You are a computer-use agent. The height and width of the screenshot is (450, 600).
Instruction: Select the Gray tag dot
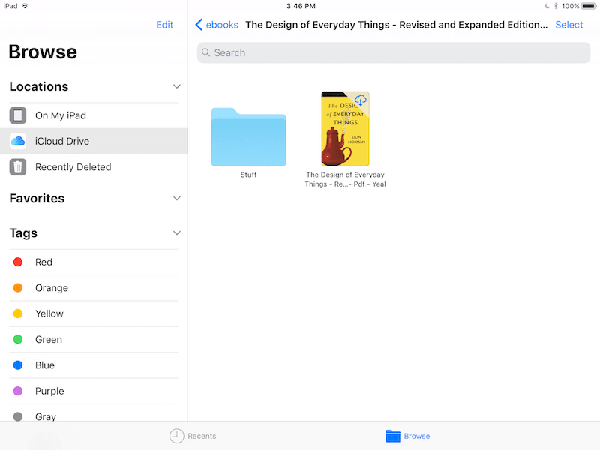tap(18, 416)
